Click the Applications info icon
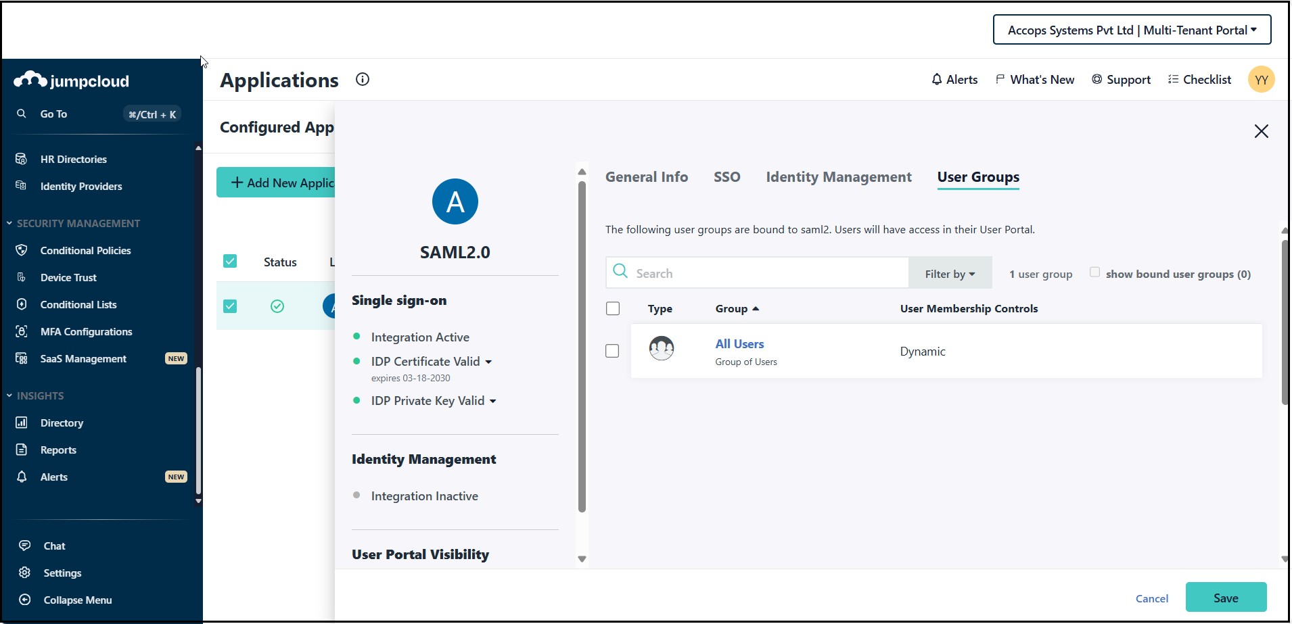 click(x=363, y=80)
